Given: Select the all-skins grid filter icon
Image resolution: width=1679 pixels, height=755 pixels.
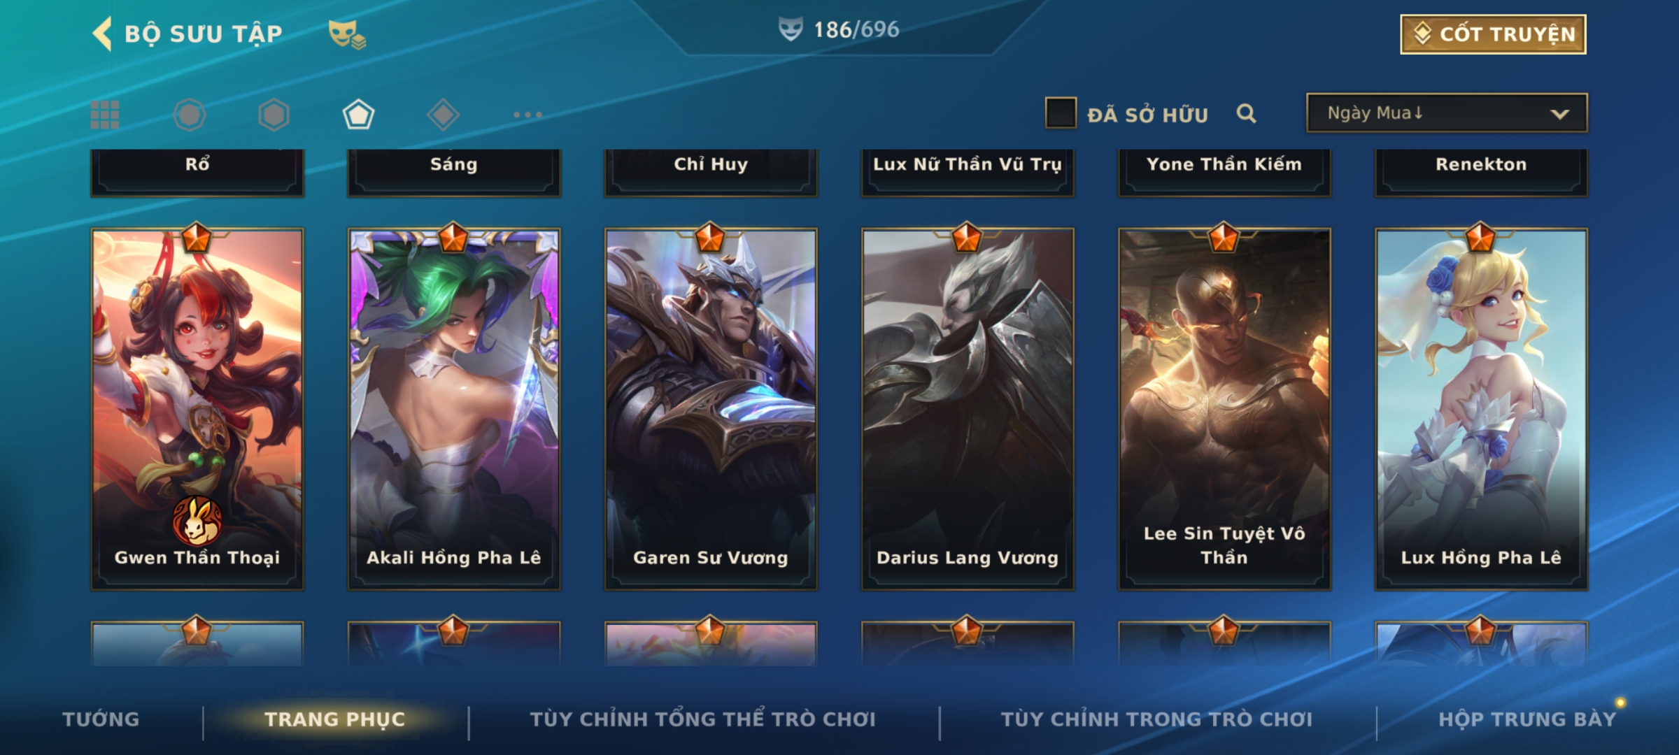Looking at the screenshot, I should point(105,115).
